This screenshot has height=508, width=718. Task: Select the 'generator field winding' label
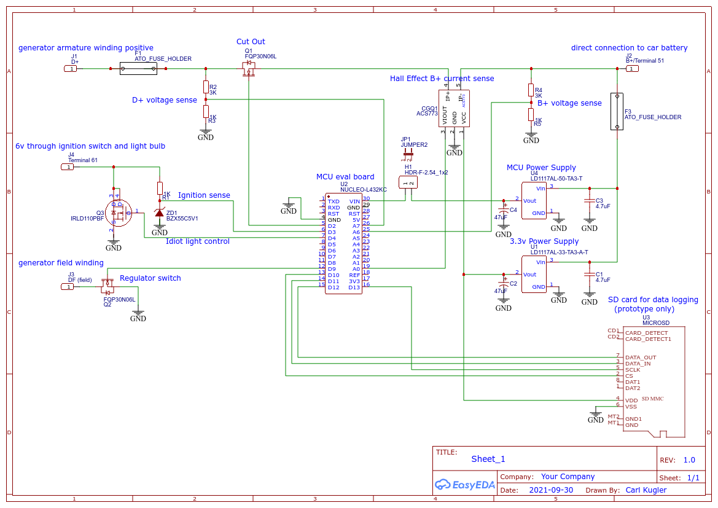(61, 263)
